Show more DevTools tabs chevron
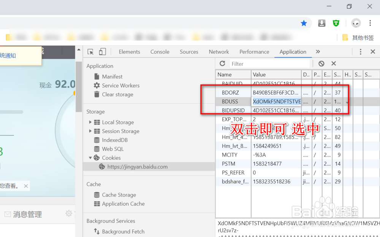This screenshot has height=237, width=380. click(x=318, y=52)
